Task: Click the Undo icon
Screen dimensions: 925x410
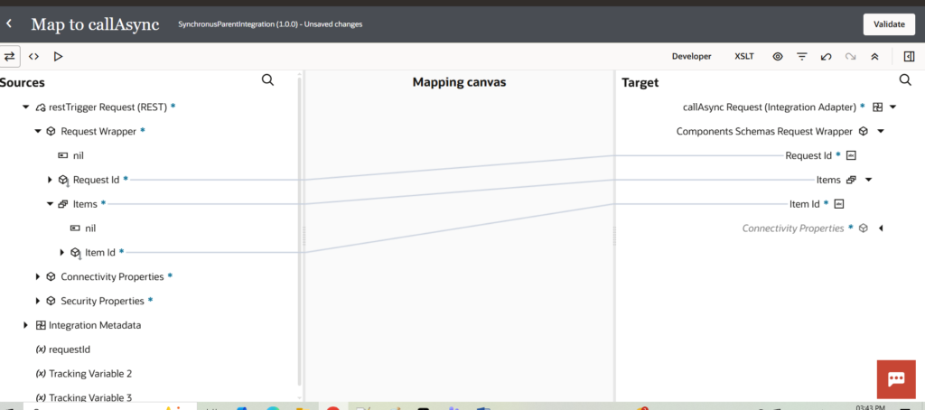Action: point(826,56)
